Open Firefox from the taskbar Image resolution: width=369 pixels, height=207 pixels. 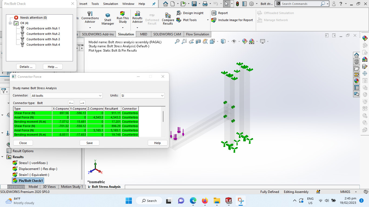[205, 201]
